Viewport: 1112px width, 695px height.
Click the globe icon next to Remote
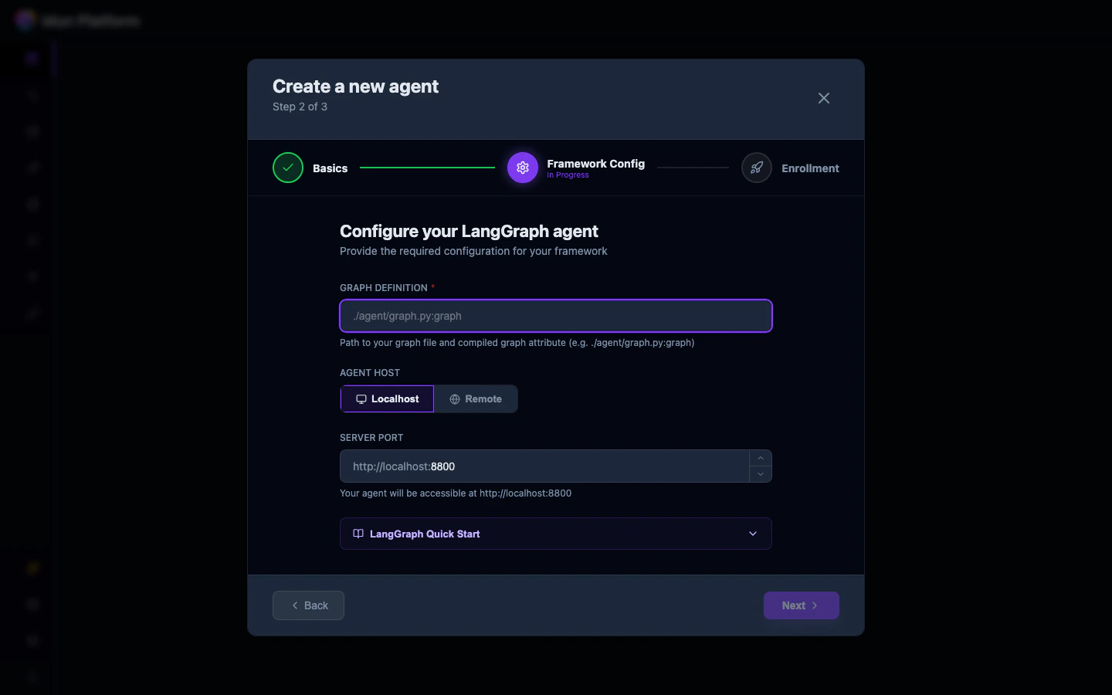(454, 398)
